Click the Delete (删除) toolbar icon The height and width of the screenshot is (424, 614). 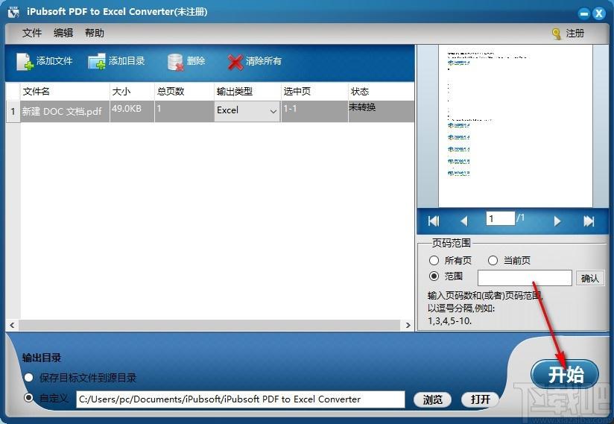coord(175,62)
